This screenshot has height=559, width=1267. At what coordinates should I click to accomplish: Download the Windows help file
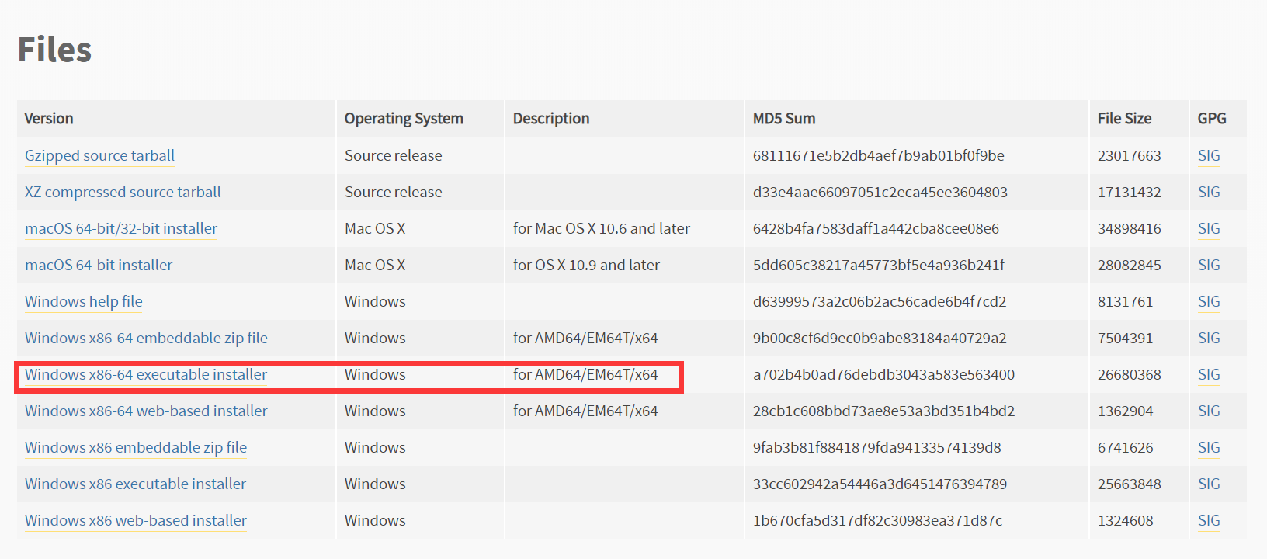point(84,301)
